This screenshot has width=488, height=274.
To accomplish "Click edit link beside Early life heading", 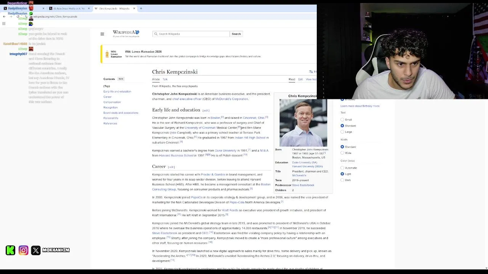I will tap(206, 110).
